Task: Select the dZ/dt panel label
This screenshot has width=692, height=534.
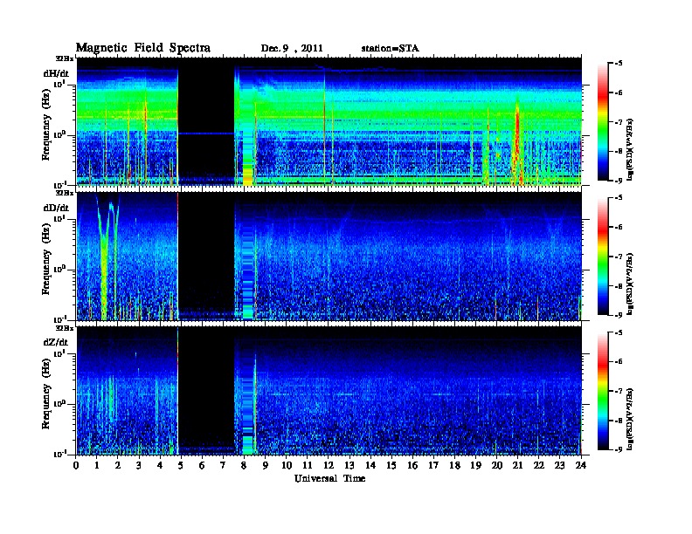Action: [x=56, y=342]
